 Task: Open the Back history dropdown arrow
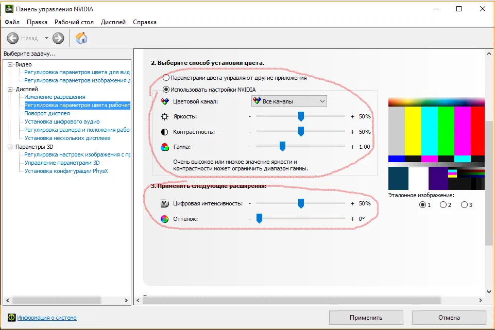46,38
